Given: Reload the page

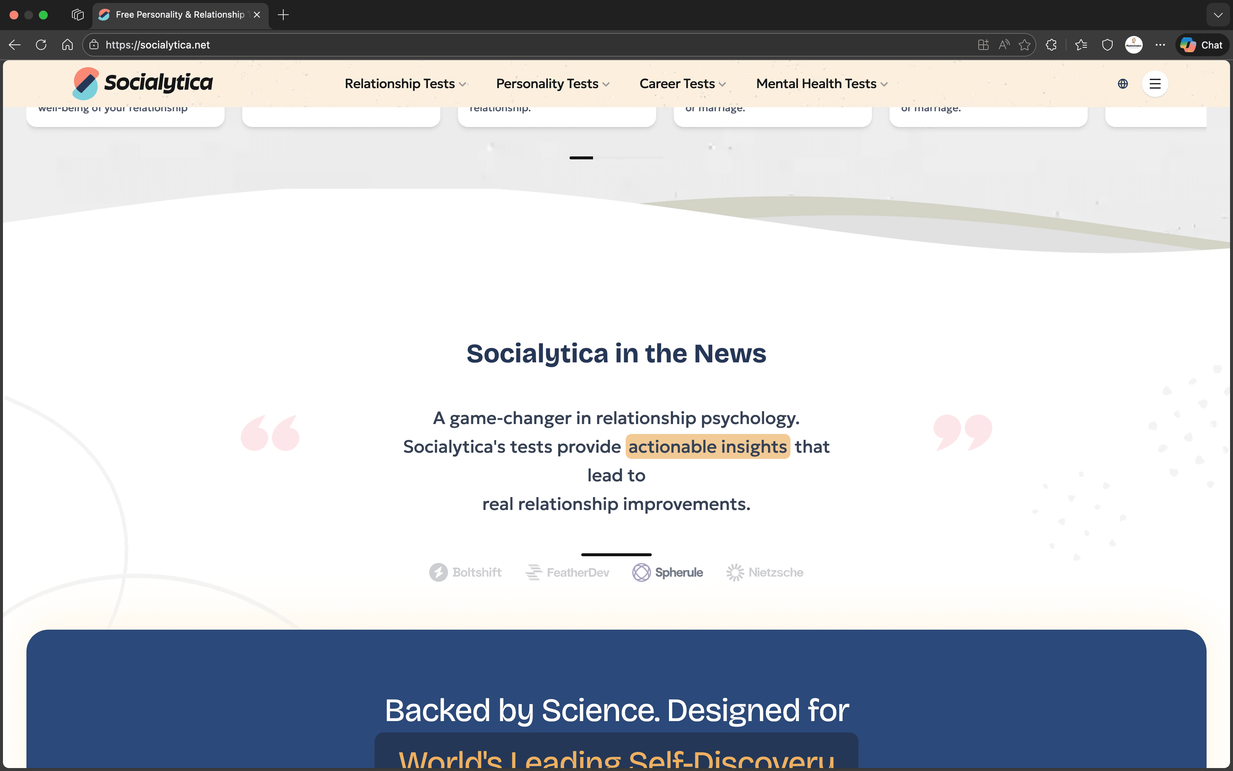Looking at the screenshot, I should click(x=41, y=45).
